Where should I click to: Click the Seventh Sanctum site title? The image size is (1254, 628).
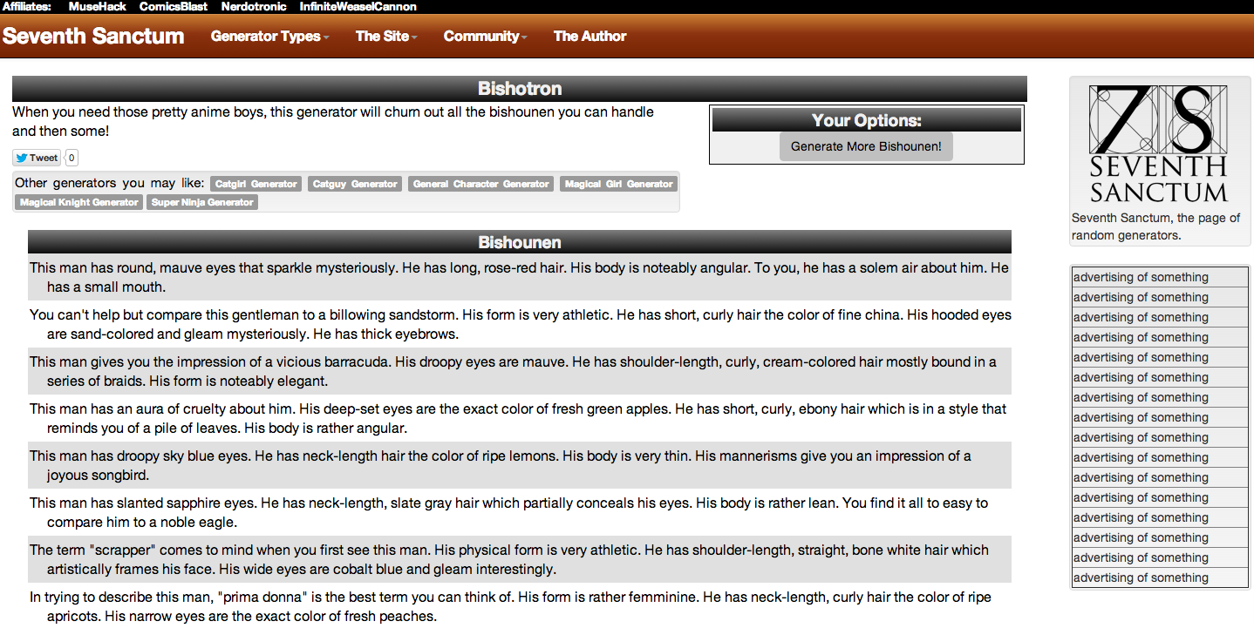click(x=93, y=36)
